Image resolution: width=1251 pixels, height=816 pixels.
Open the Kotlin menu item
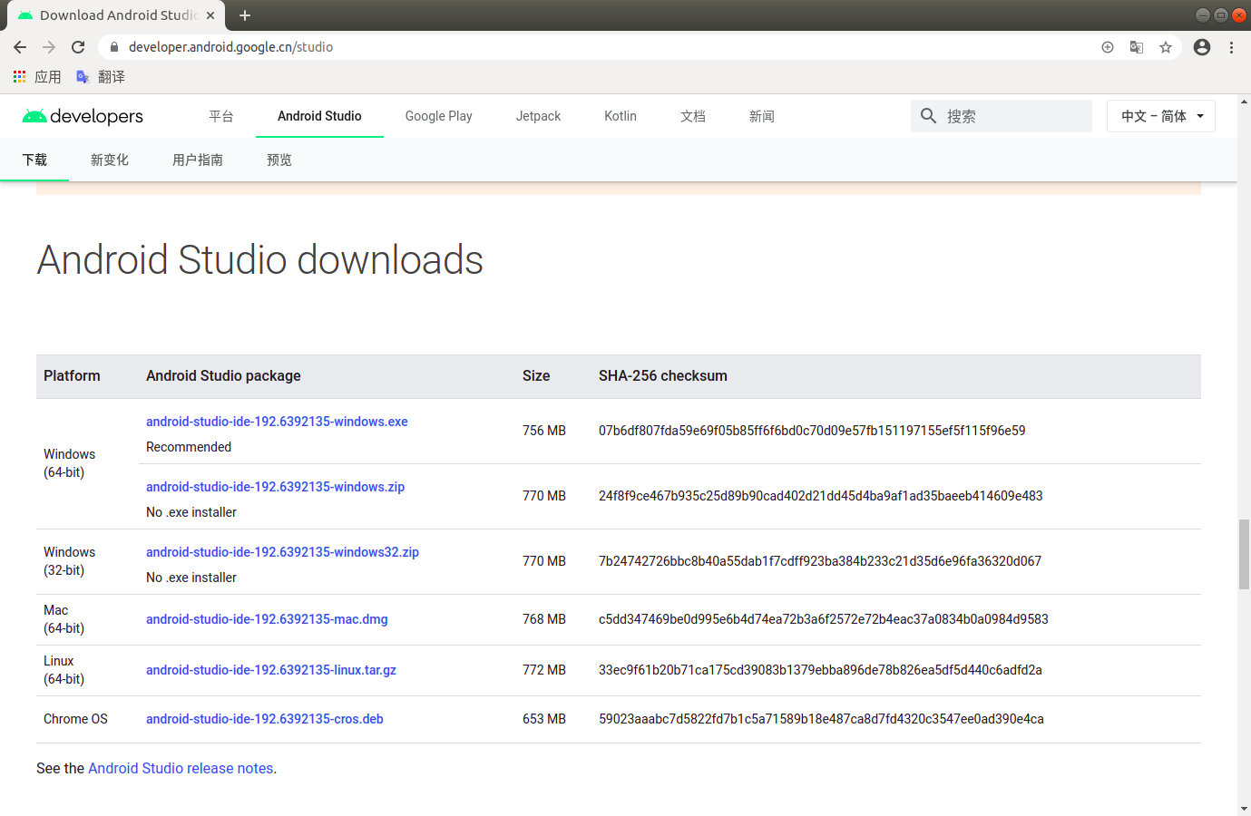coord(620,116)
